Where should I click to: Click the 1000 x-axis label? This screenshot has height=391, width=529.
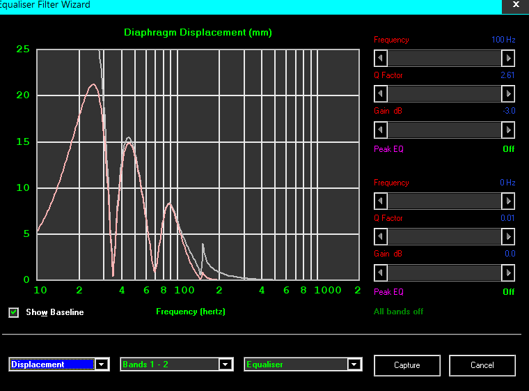(328, 291)
